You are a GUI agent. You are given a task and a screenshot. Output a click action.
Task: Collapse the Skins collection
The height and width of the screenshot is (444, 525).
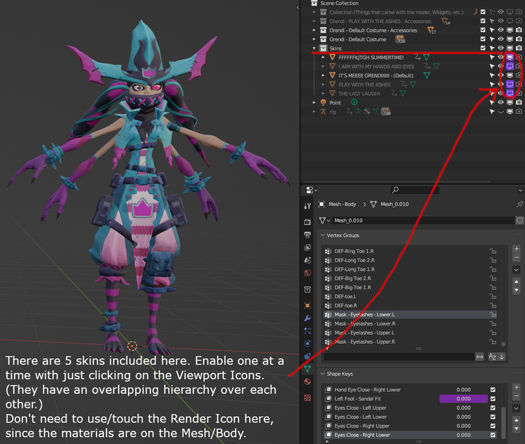[314, 48]
